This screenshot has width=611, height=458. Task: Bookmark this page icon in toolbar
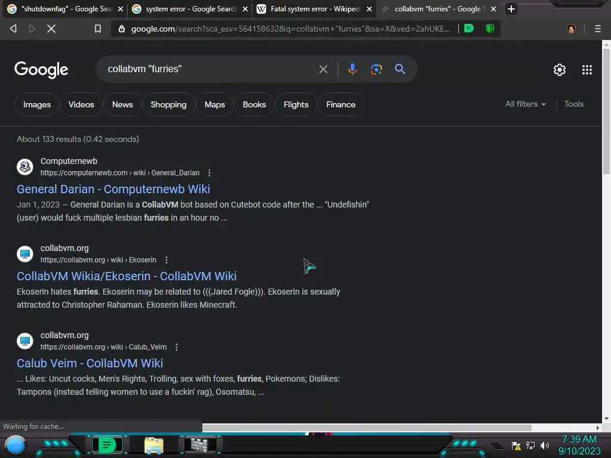[98, 29]
